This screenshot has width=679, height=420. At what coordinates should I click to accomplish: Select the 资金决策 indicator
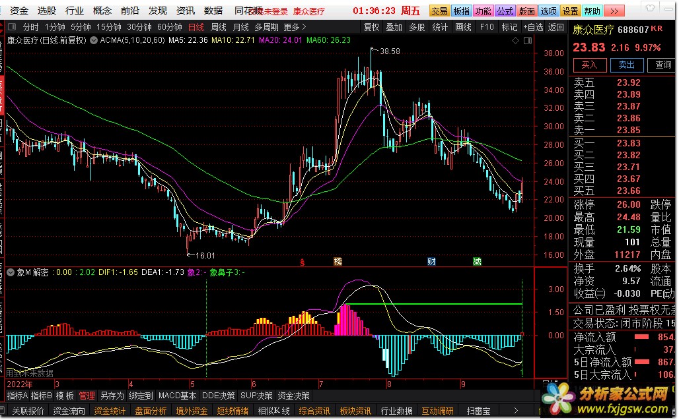click(294, 396)
